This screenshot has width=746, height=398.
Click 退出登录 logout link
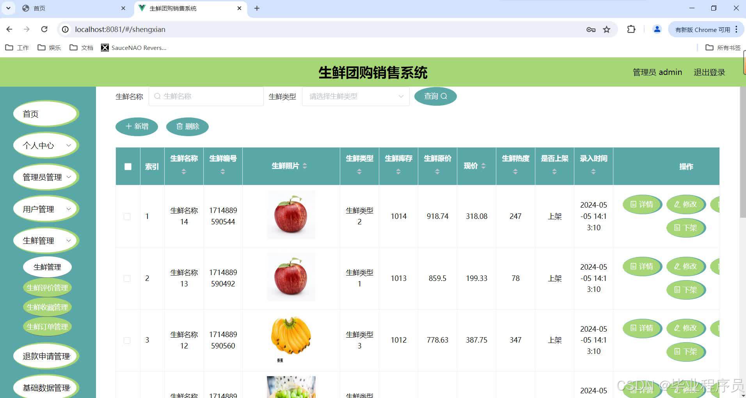click(x=709, y=72)
